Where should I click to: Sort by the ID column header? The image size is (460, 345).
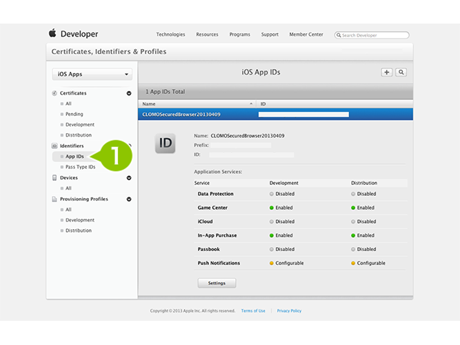pos(334,104)
